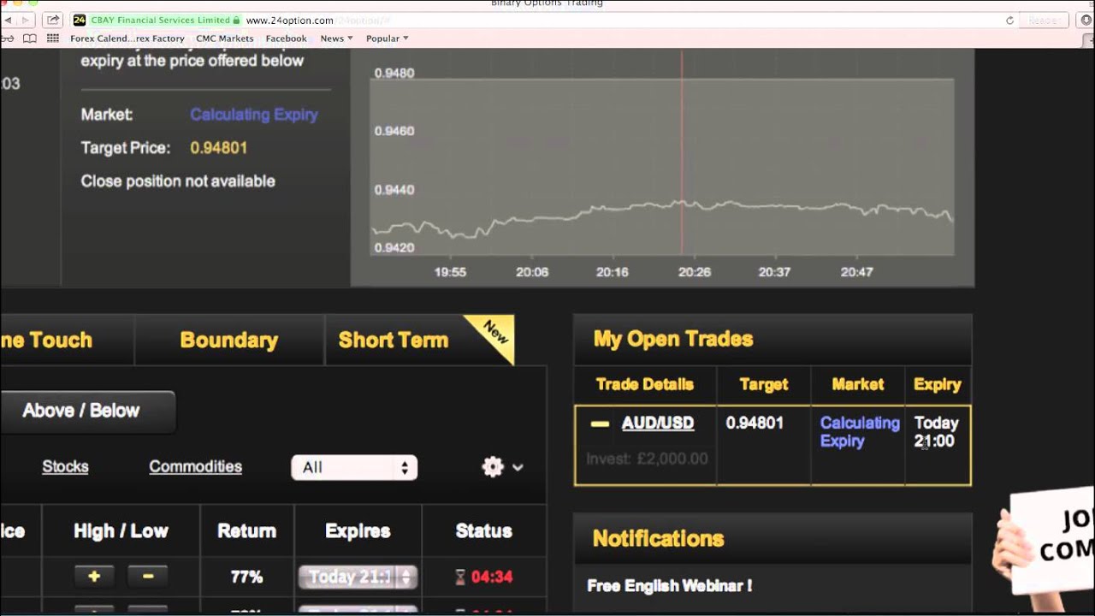Click the High plus button for 77% row
This screenshot has height=616, width=1095.
pyautogui.click(x=94, y=577)
